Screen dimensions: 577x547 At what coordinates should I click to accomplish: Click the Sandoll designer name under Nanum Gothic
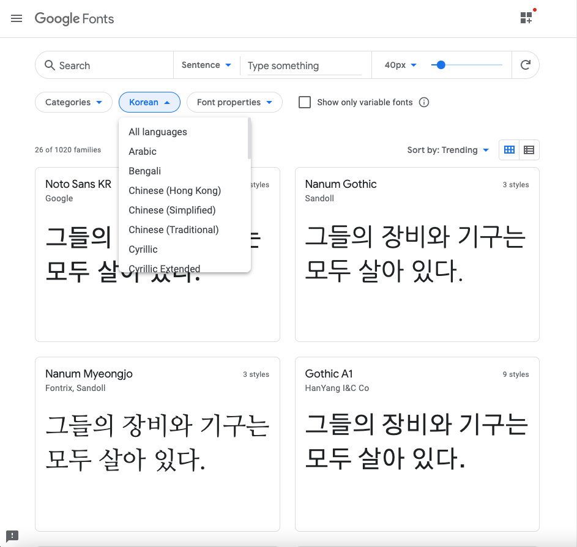pyautogui.click(x=319, y=198)
